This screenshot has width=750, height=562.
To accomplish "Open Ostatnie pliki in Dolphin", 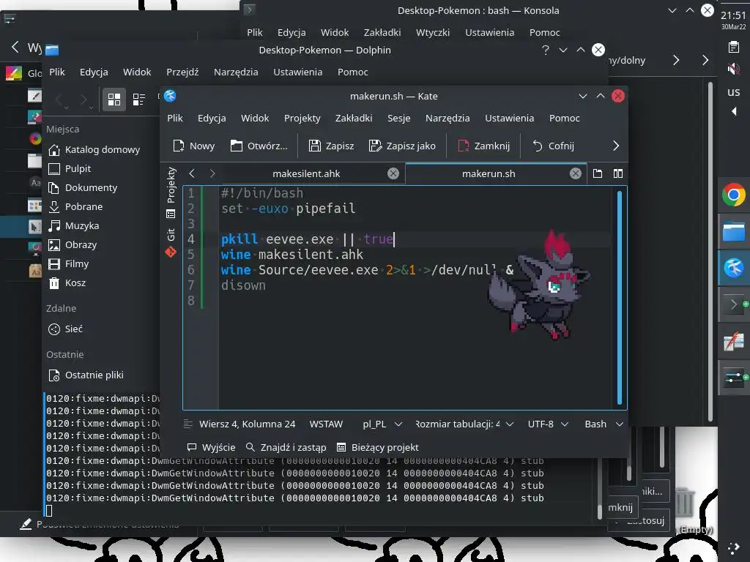I will coord(86,375).
